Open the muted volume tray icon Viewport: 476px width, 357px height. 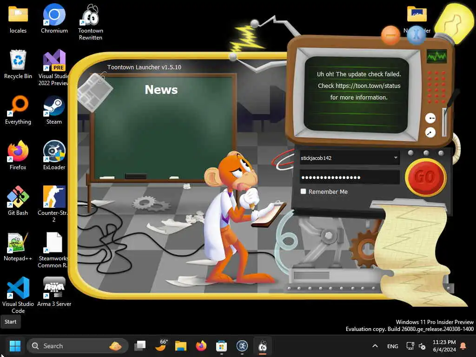[x=422, y=346]
